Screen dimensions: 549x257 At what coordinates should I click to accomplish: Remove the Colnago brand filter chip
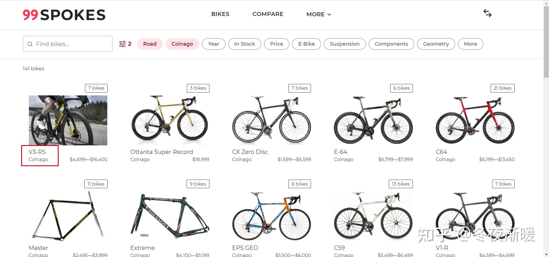(182, 44)
